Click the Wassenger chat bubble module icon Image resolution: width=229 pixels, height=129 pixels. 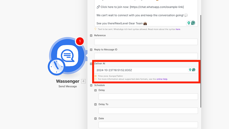[68, 55]
